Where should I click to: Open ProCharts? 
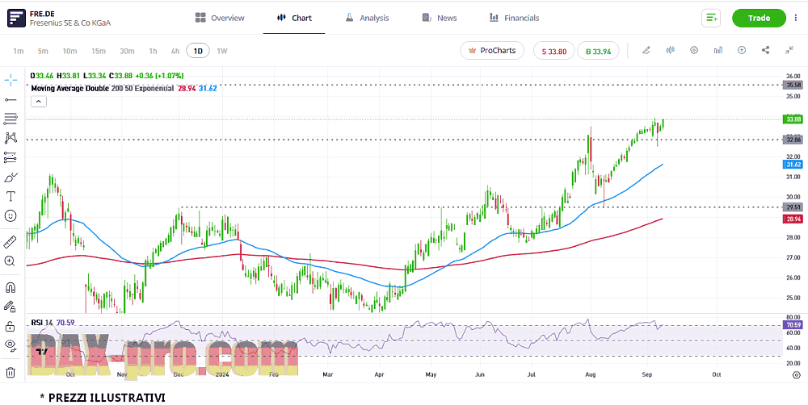[x=491, y=51]
